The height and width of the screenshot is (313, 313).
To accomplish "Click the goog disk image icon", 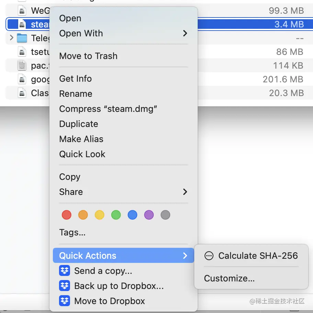I will [x=22, y=79].
